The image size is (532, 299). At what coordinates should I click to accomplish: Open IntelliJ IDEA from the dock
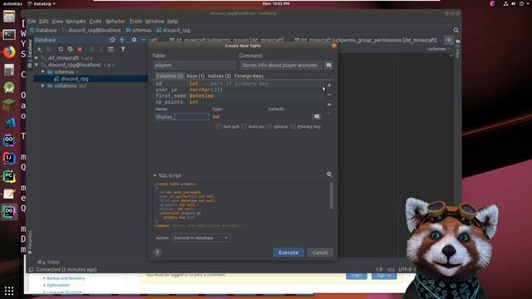click(x=9, y=158)
